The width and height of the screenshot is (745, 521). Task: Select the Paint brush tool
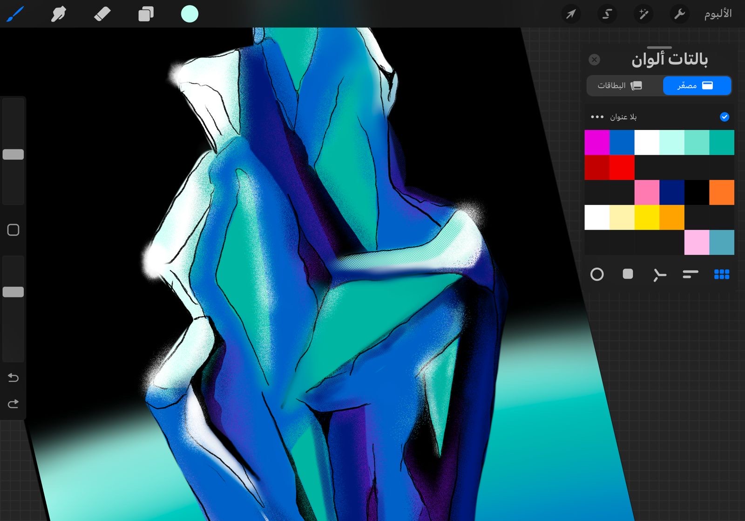(x=15, y=14)
